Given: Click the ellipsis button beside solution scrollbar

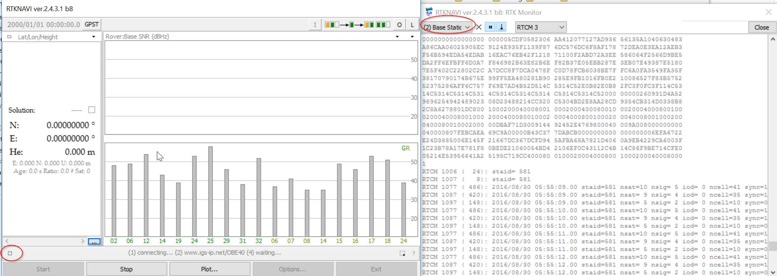Looking at the screenshot, I should [94, 242].
